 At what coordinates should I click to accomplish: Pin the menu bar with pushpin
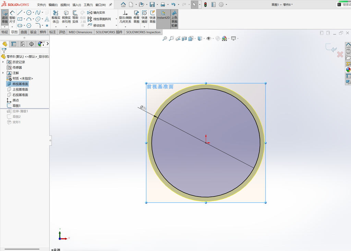coord(110,4)
